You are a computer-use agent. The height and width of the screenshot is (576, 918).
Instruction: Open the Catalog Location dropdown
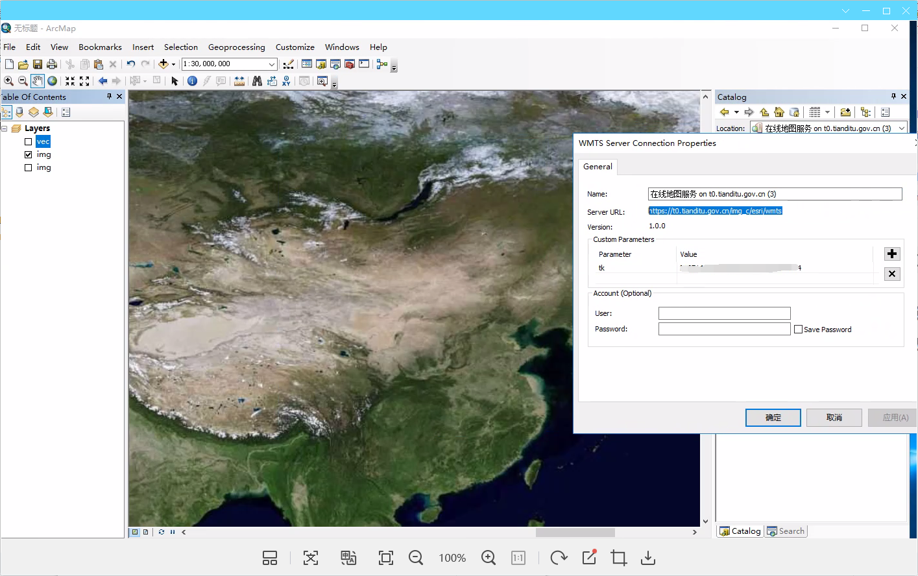click(902, 128)
